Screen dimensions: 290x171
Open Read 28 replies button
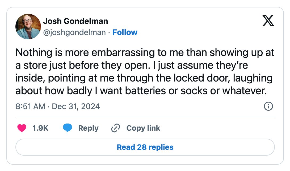(x=145, y=147)
